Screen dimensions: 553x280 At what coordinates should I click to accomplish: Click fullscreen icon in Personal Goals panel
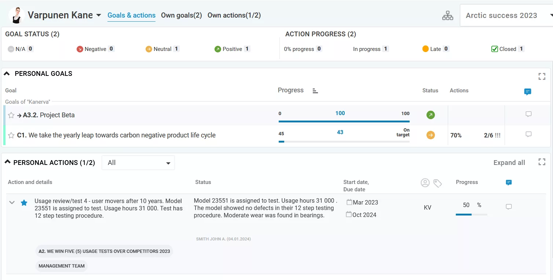pos(542,76)
